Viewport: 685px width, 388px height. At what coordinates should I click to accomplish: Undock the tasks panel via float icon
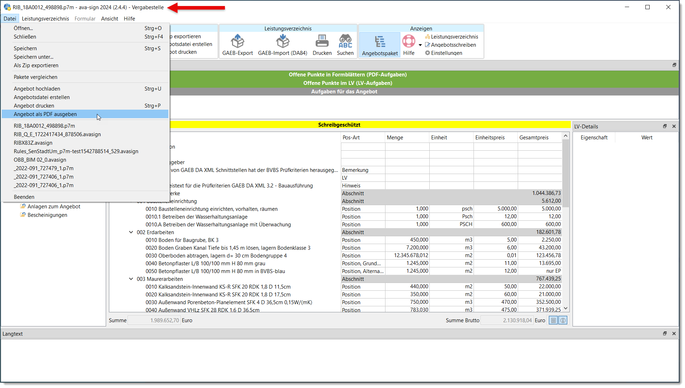pyautogui.click(x=674, y=65)
